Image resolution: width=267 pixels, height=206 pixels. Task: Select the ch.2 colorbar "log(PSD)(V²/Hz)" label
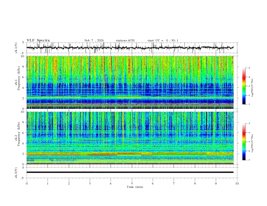pyautogui.click(x=253, y=143)
